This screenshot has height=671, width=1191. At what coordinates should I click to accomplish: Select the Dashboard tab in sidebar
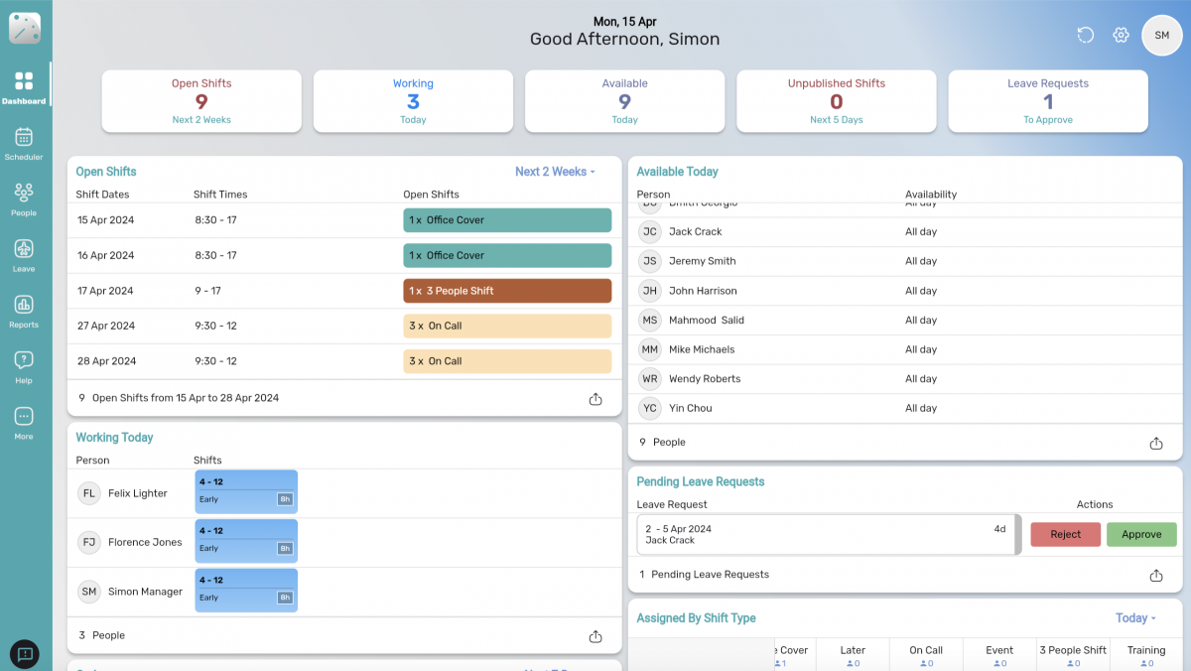(x=24, y=86)
